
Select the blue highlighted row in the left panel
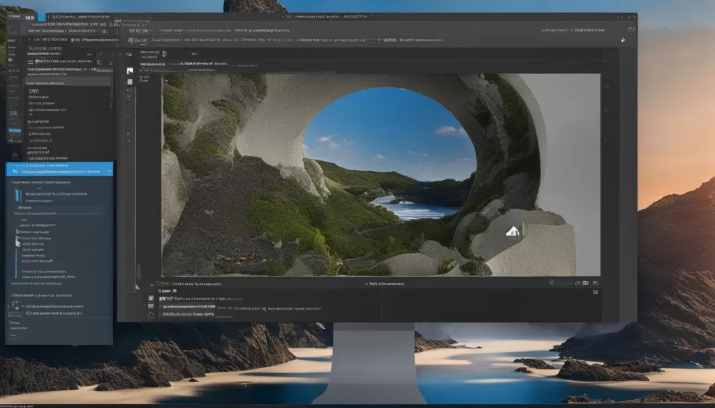pyautogui.click(x=59, y=168)
